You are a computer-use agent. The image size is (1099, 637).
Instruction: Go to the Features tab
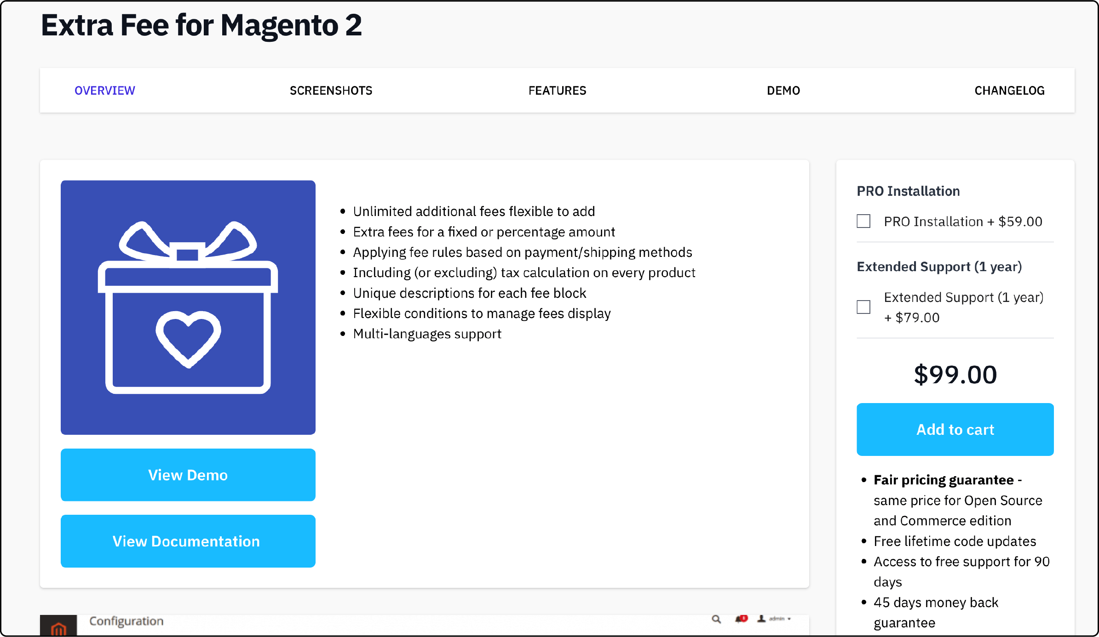557,91
